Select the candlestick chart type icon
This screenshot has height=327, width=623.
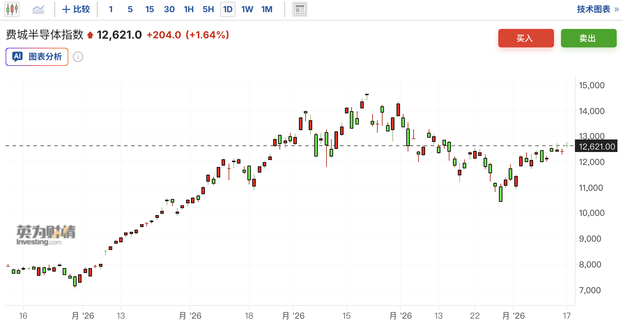click(x=12, y=9)
